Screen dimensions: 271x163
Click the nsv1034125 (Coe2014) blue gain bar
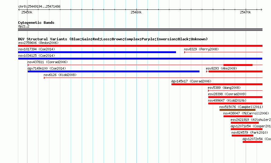click(x=140, y=59)
